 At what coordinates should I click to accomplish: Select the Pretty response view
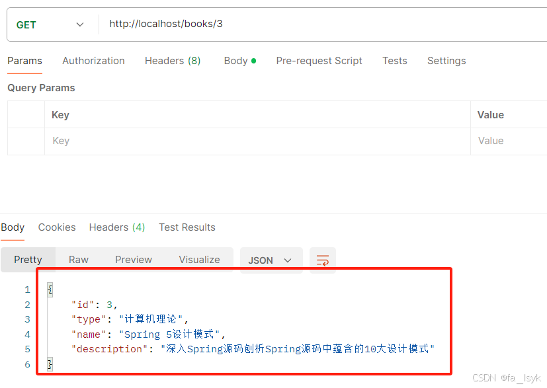click(x=28, y=260)
